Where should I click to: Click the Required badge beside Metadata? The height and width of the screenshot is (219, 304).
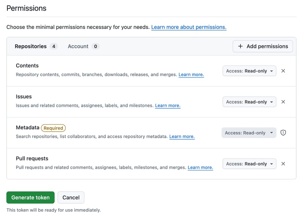pos(53,128)
